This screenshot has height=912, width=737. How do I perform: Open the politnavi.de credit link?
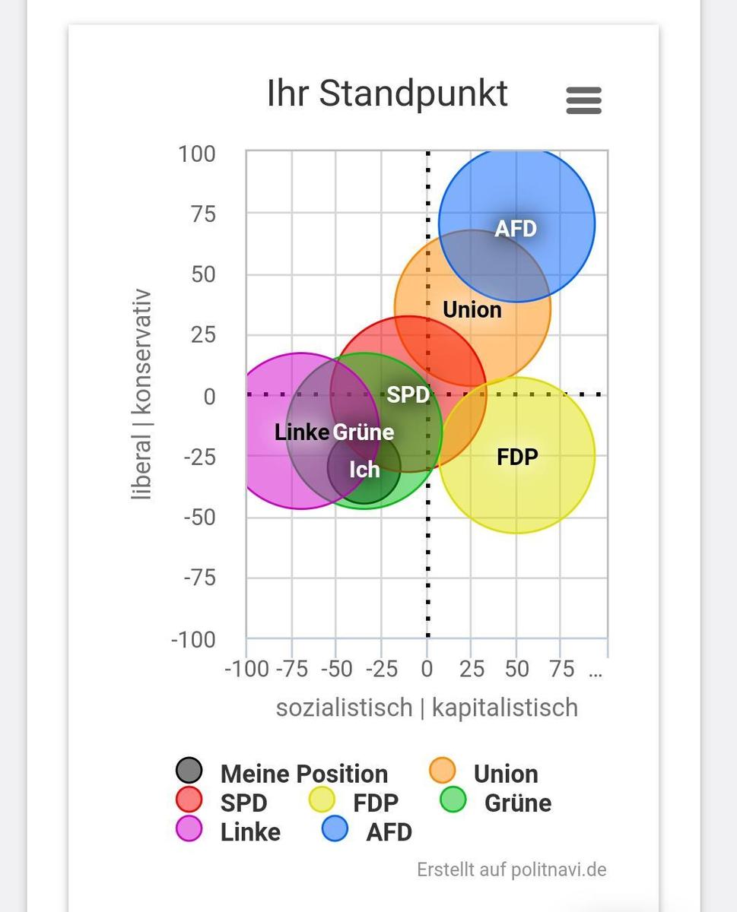[511, 869]
